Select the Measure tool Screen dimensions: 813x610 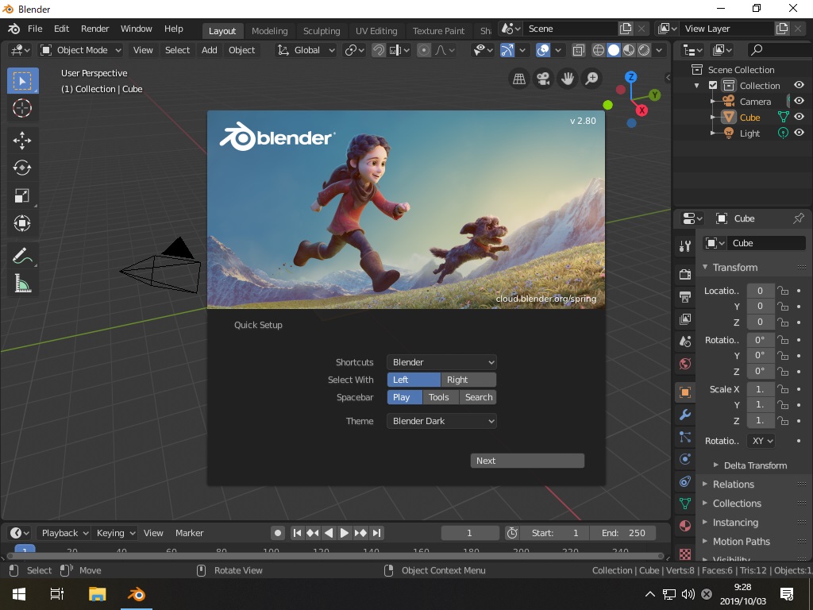[x=22, y=284]
